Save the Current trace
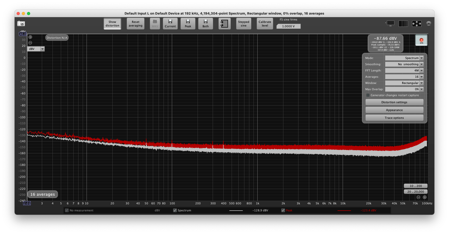 tap(170, 24)
